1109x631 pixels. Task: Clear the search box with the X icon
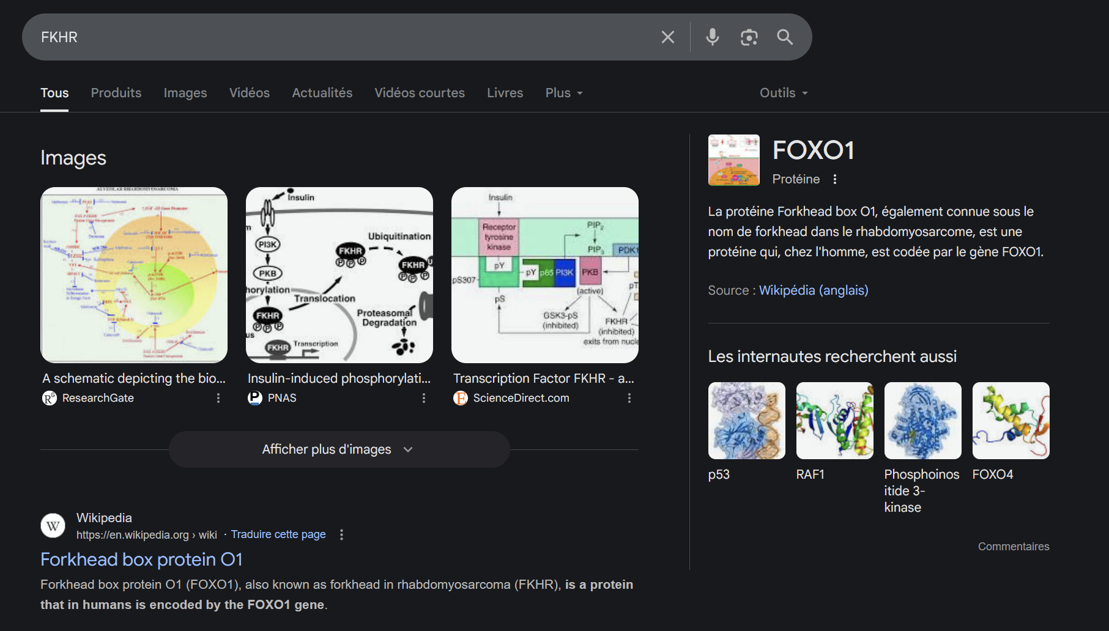[668, 37]
